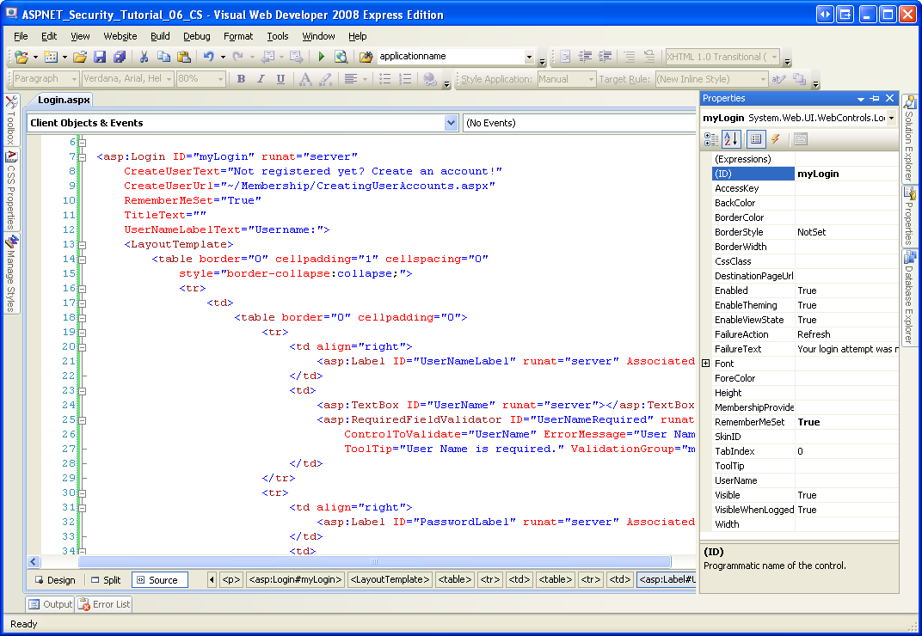Click the Open File folder icon
The width and height of the screenshot is (922, 636).
[79, 57]
